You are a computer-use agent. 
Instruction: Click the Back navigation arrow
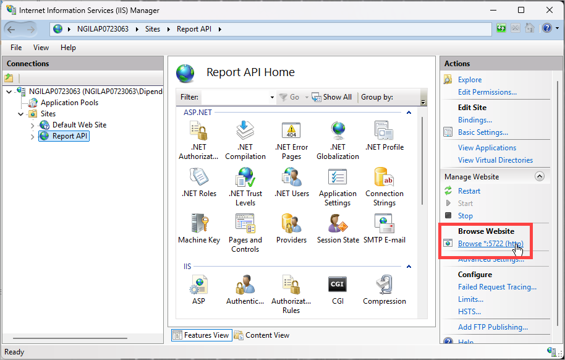coord(12,29)
